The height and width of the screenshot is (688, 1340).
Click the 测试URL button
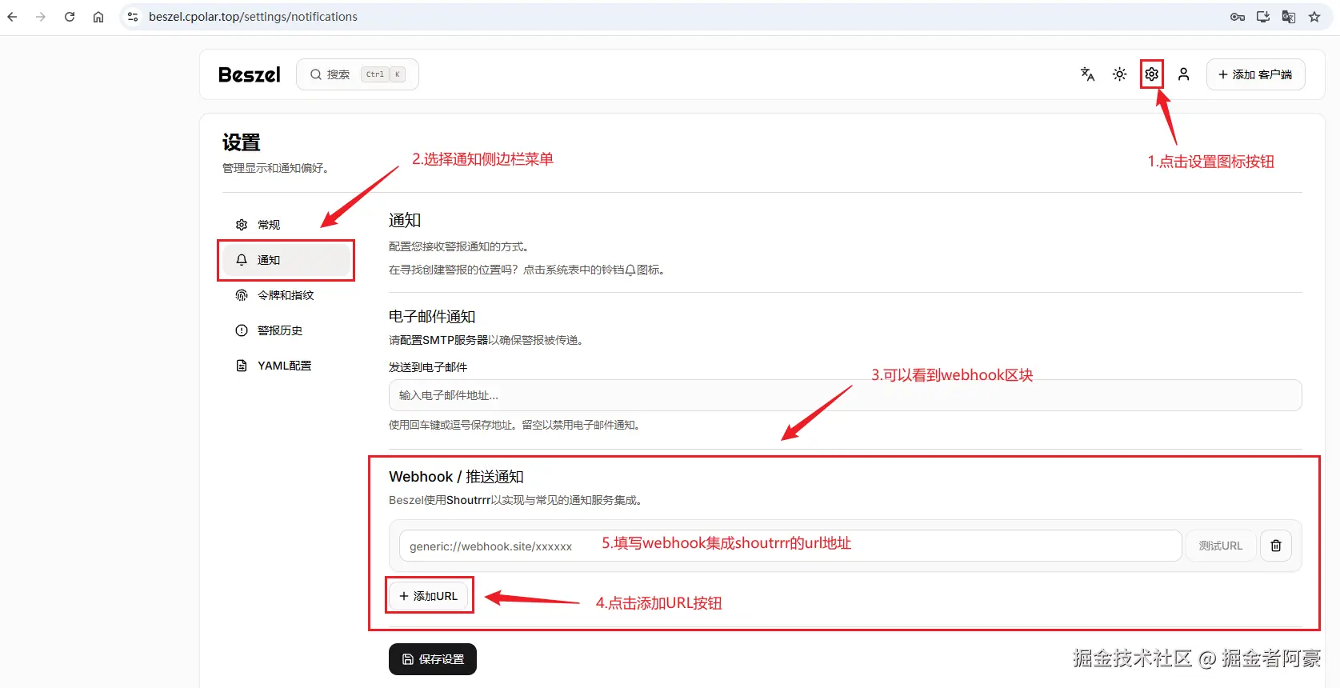click(x=1221, y=546)
